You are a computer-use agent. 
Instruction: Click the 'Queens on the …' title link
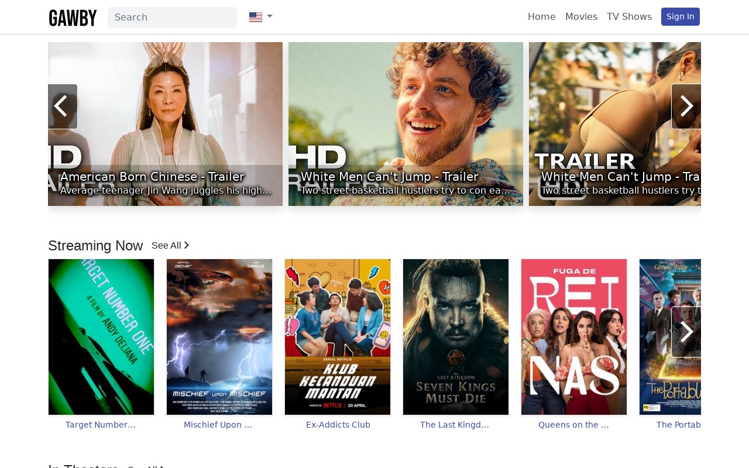pos(573,425)
